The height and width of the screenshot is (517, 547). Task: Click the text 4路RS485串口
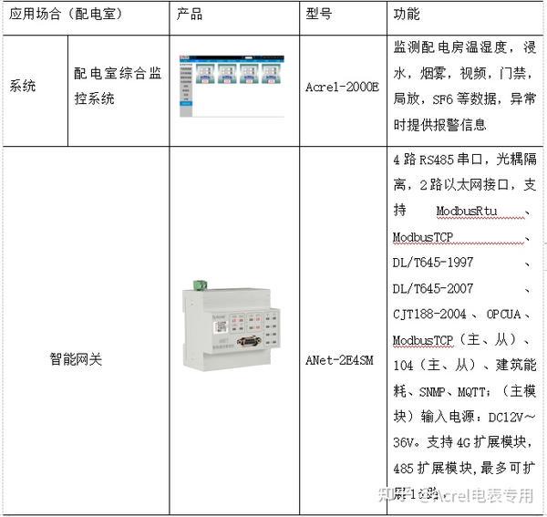(x=437, y=160)
